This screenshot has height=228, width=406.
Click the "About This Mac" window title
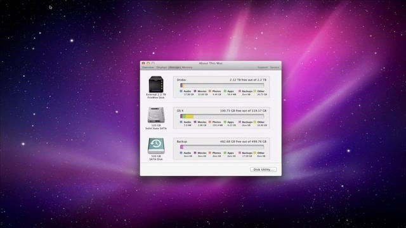pos(211,63)
